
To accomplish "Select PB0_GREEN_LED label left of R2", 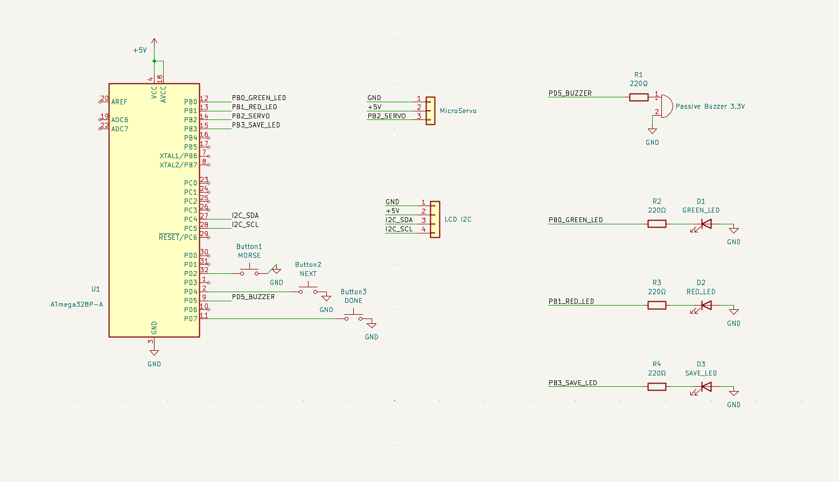I will coord(576,219).
